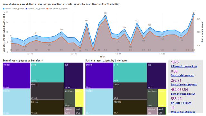
Task: Click the dark blue sbd_payout legend dot
Action: (x=26, y=9)
